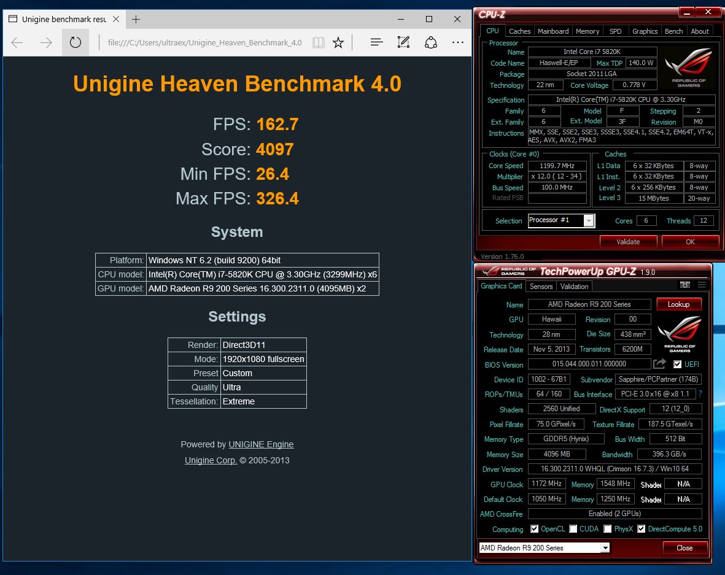Viewport: 725px width, 575px height.
Task: Click the GPU Clock value 1172 MHz
Action: tap(546, 484)
